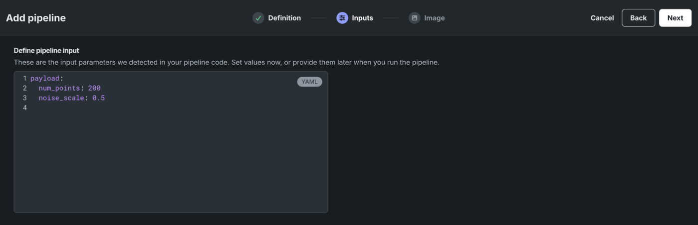This screenshot has height=225, width=698.
Task: Click the Add pipeline page title
Action: point(36,18)
